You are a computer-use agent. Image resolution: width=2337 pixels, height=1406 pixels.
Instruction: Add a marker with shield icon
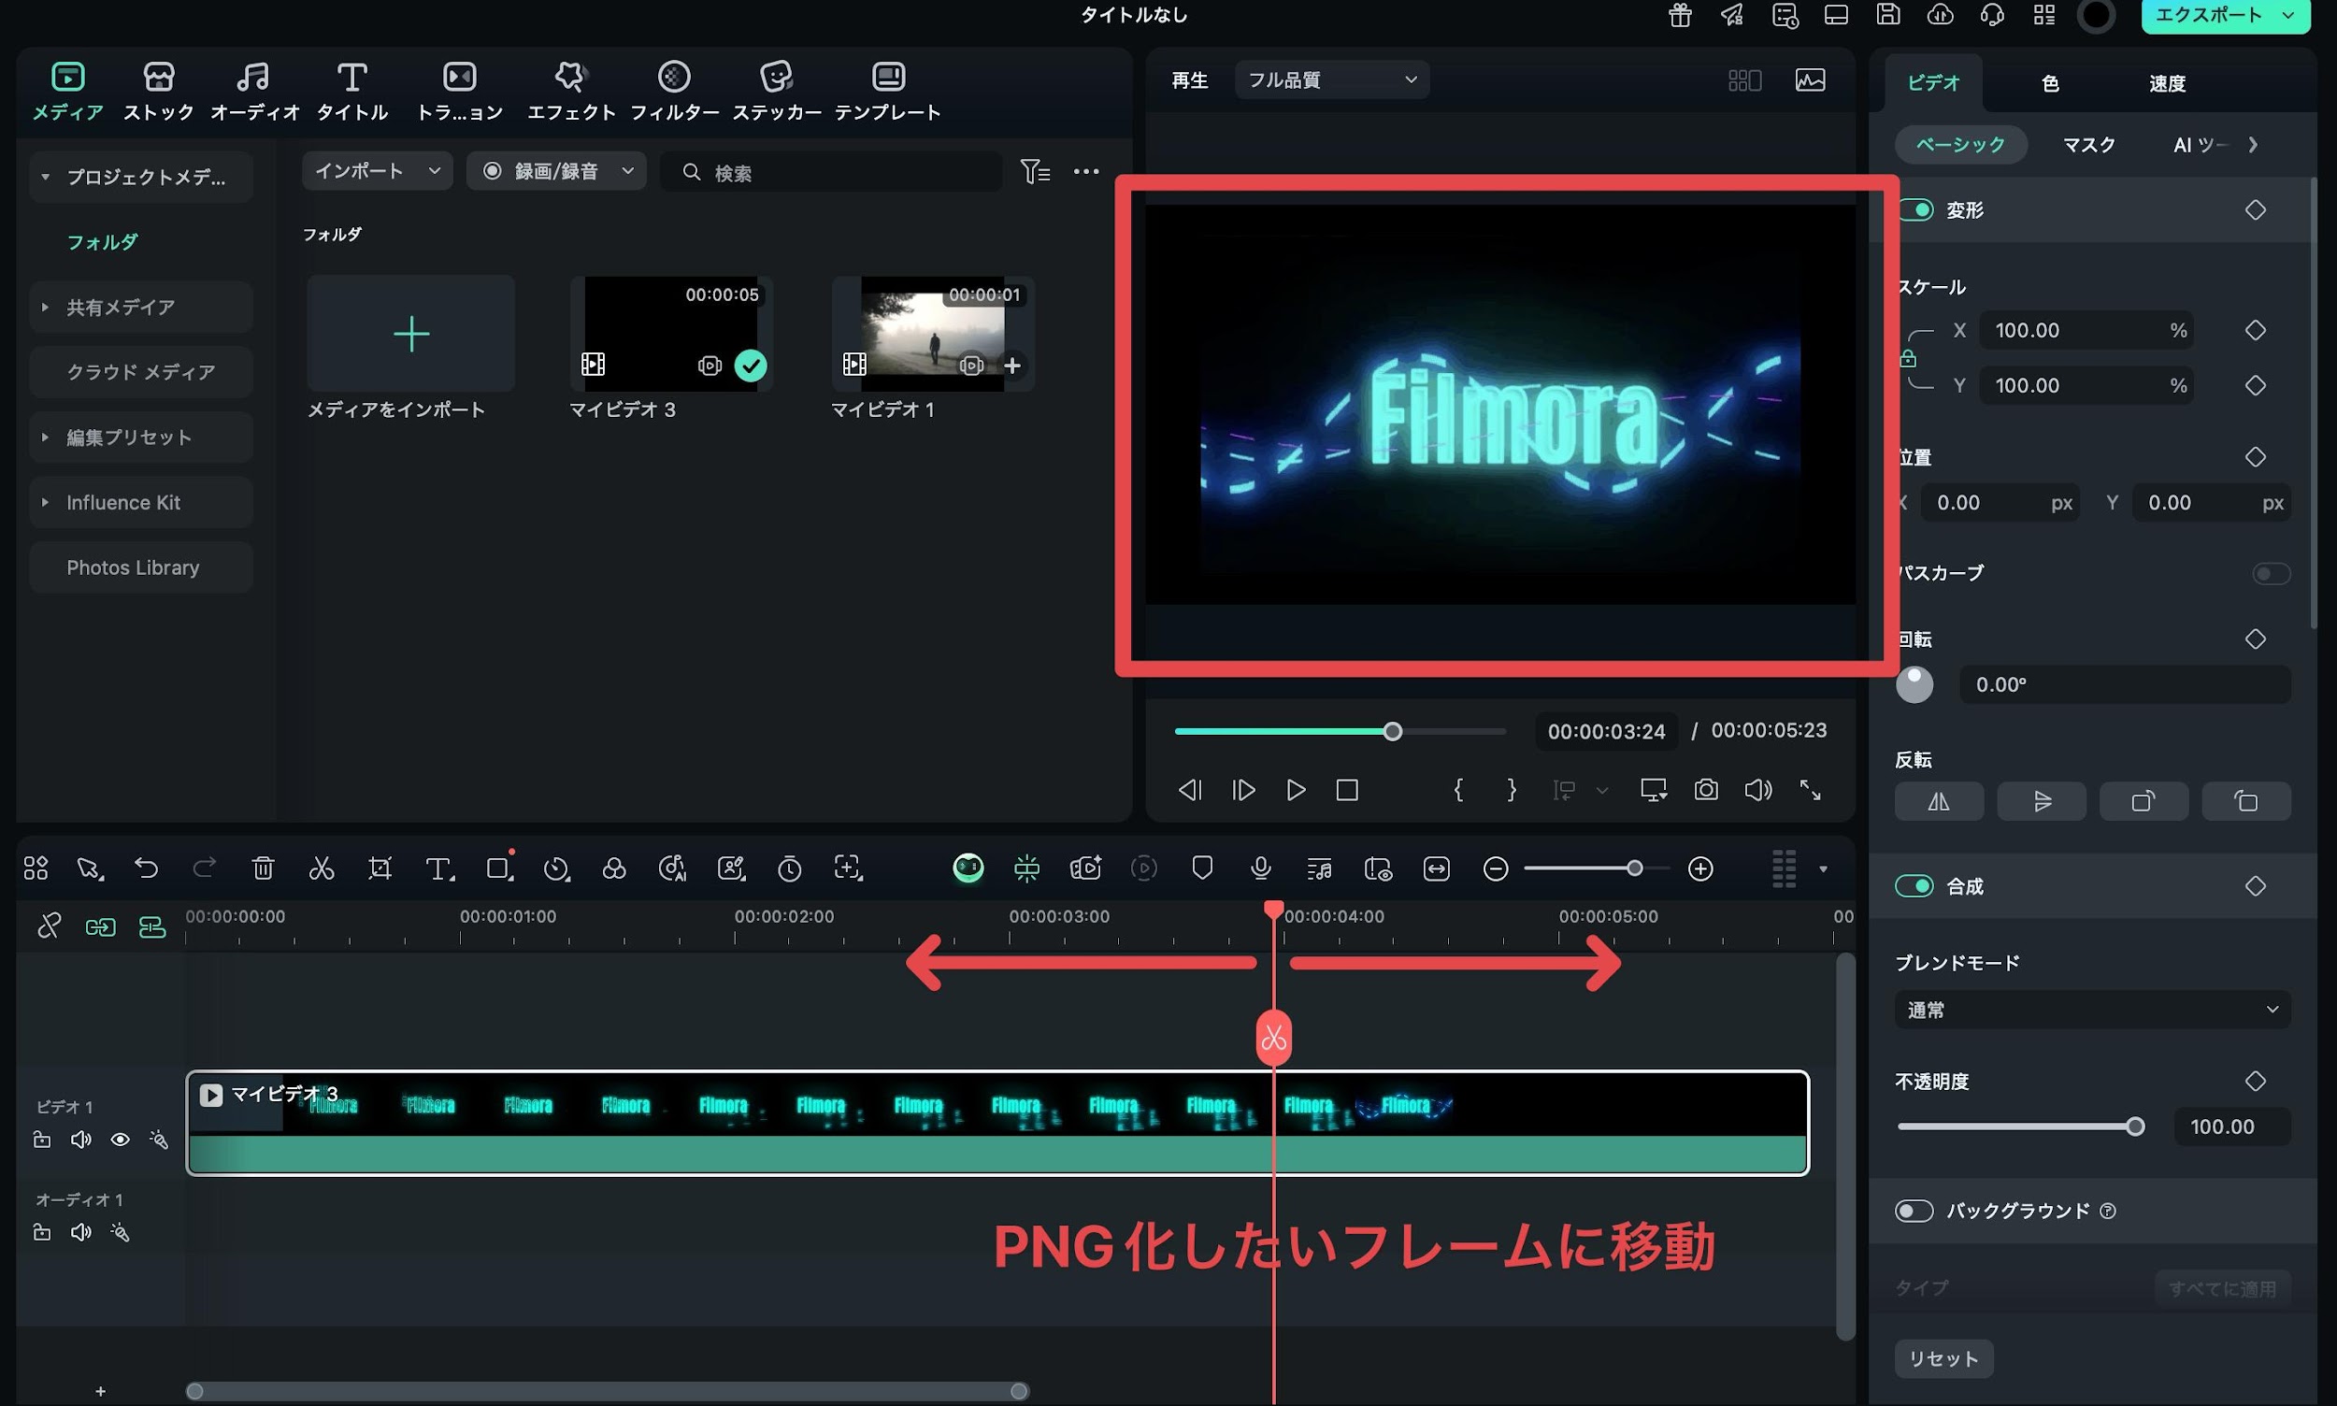pos(1202,868)
